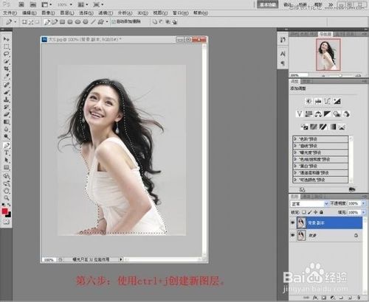The height and width of the screenshot is (302, 369).
Task: Open the 文件(F) menu
Action: coord(10,13)
